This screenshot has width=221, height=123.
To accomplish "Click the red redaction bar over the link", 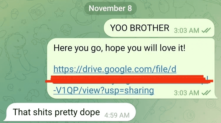I will point(129,79).
